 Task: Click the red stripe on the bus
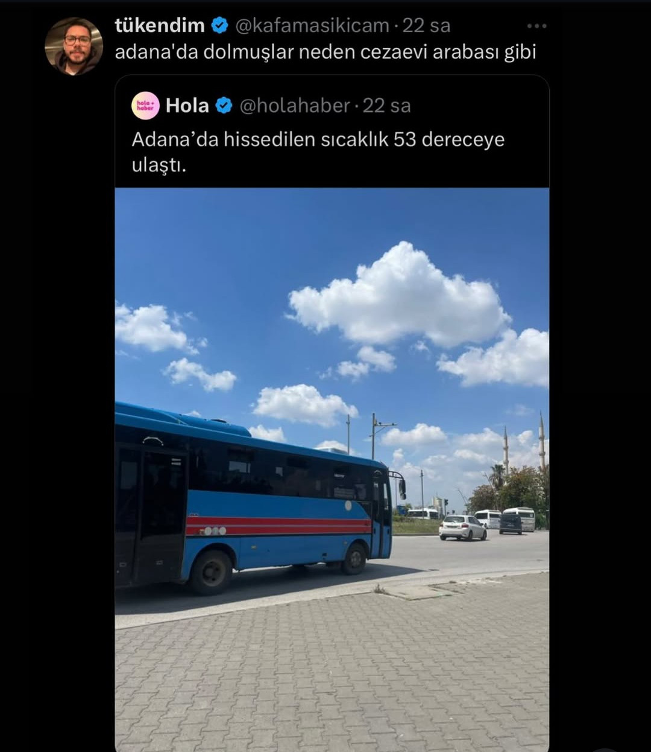[x=278, y=526]
